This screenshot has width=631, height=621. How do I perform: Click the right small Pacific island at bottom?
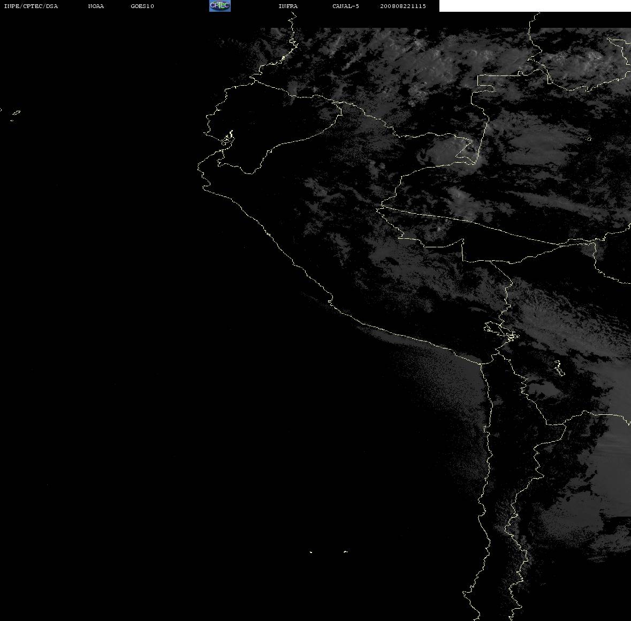346,551
